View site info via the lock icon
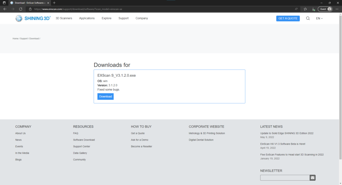Screen dimensions: 342x185 (30, 9)
